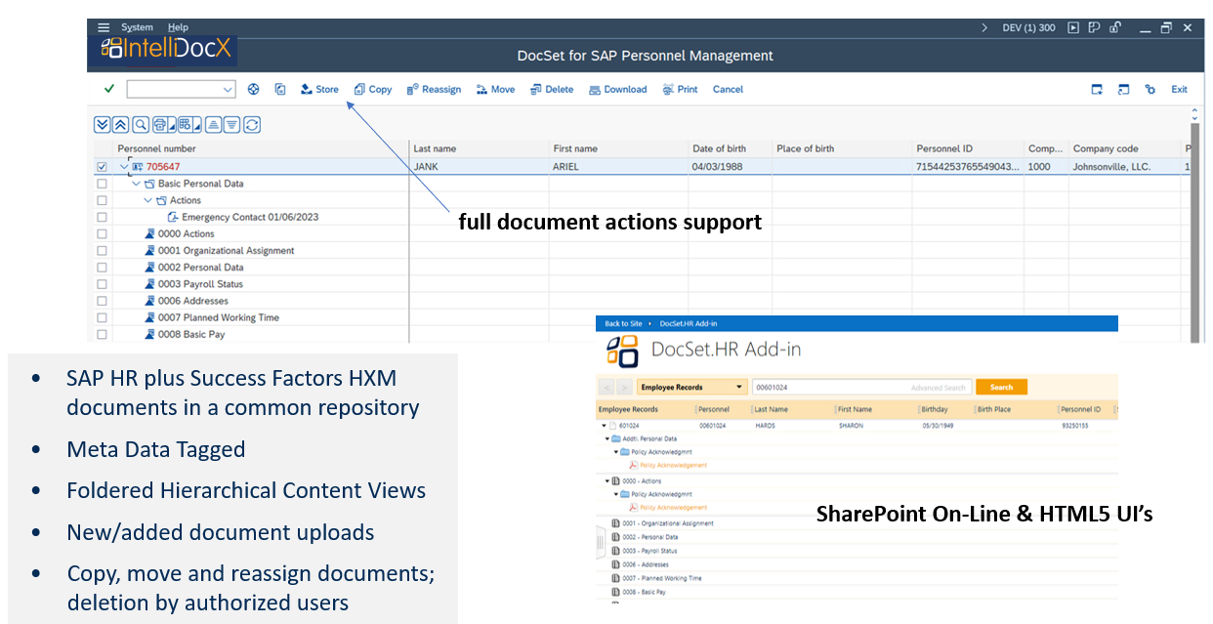Image resolution: width=1213 pixels, height=624 pixels.
Task: Click the green checkmark Enter icon
Action: 108,89
